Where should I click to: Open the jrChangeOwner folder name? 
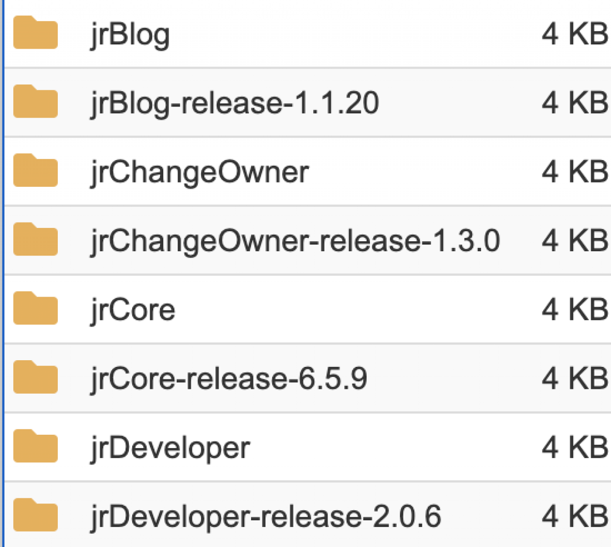pos(200,172)
